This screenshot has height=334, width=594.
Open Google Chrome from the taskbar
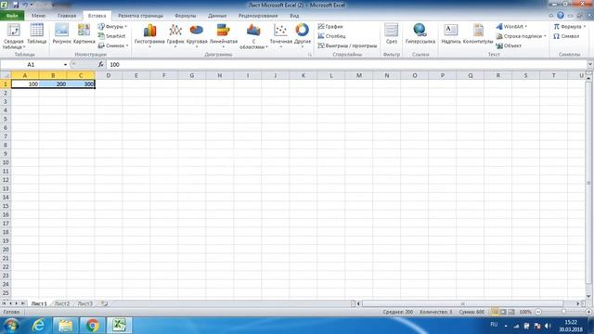pyautogui.click(x=92, y=326)
